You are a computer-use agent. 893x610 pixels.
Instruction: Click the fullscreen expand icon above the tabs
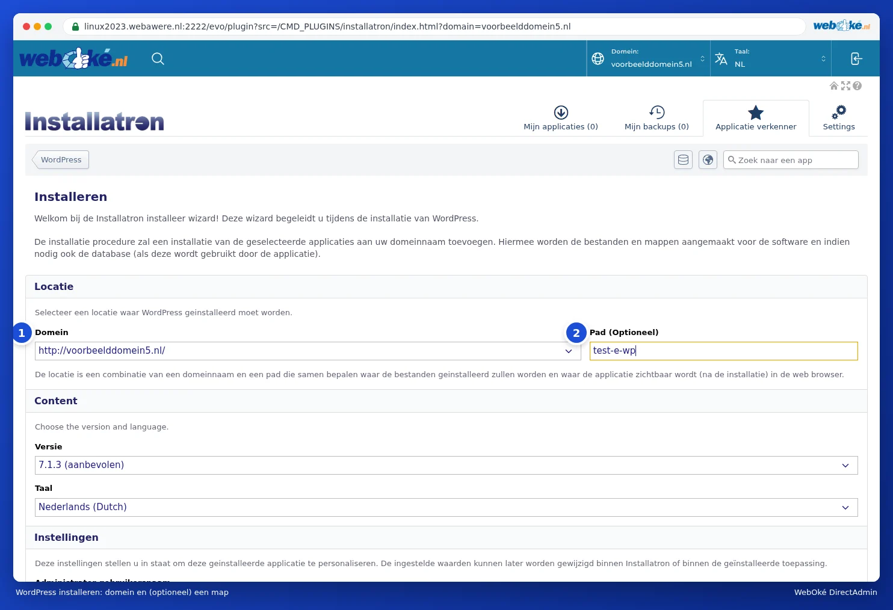coord(845,86)
